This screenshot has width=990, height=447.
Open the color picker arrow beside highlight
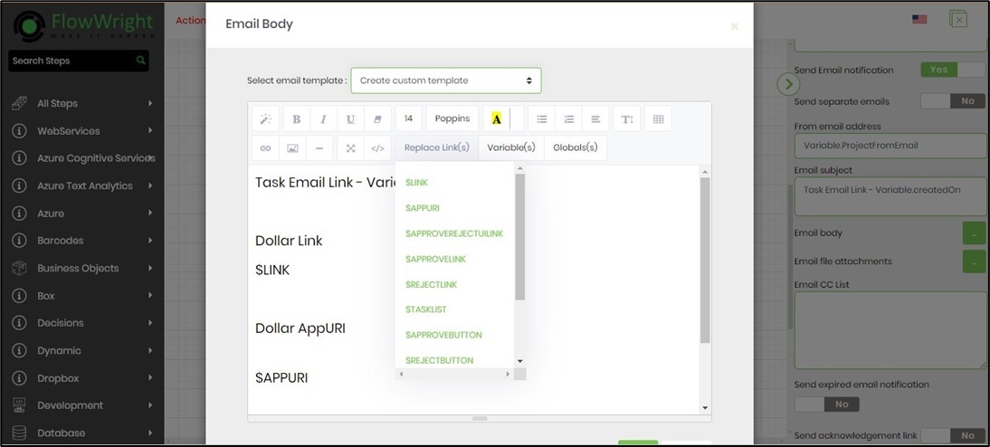tap(517, 119)
